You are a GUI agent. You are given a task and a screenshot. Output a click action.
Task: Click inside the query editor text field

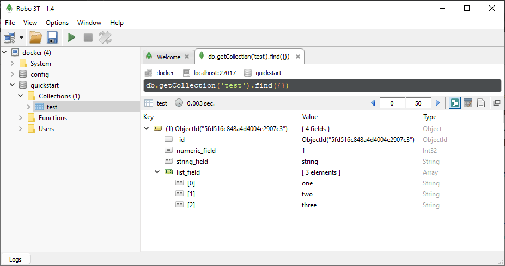322,85
